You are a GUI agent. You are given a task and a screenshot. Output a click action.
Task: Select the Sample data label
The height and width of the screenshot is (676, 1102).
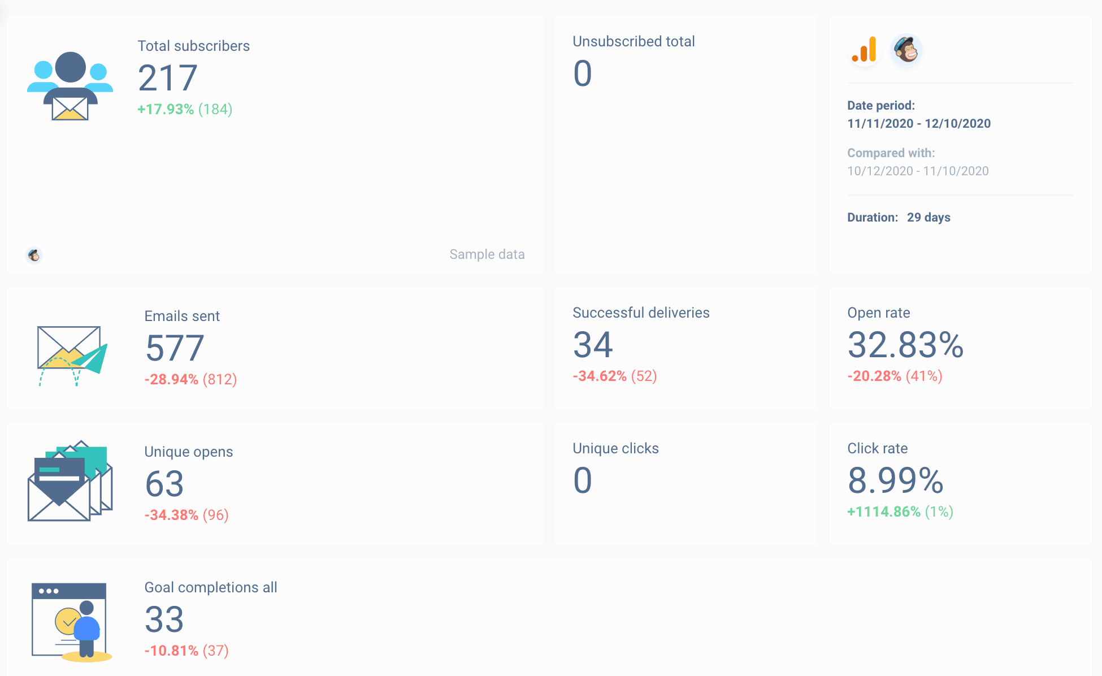[x=487, y=254]
